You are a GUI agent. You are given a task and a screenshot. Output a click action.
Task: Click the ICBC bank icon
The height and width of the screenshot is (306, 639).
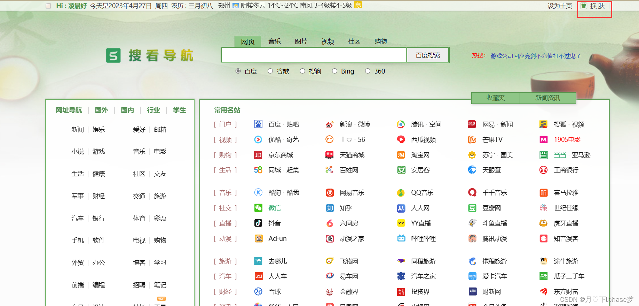[x=543, y=170]
